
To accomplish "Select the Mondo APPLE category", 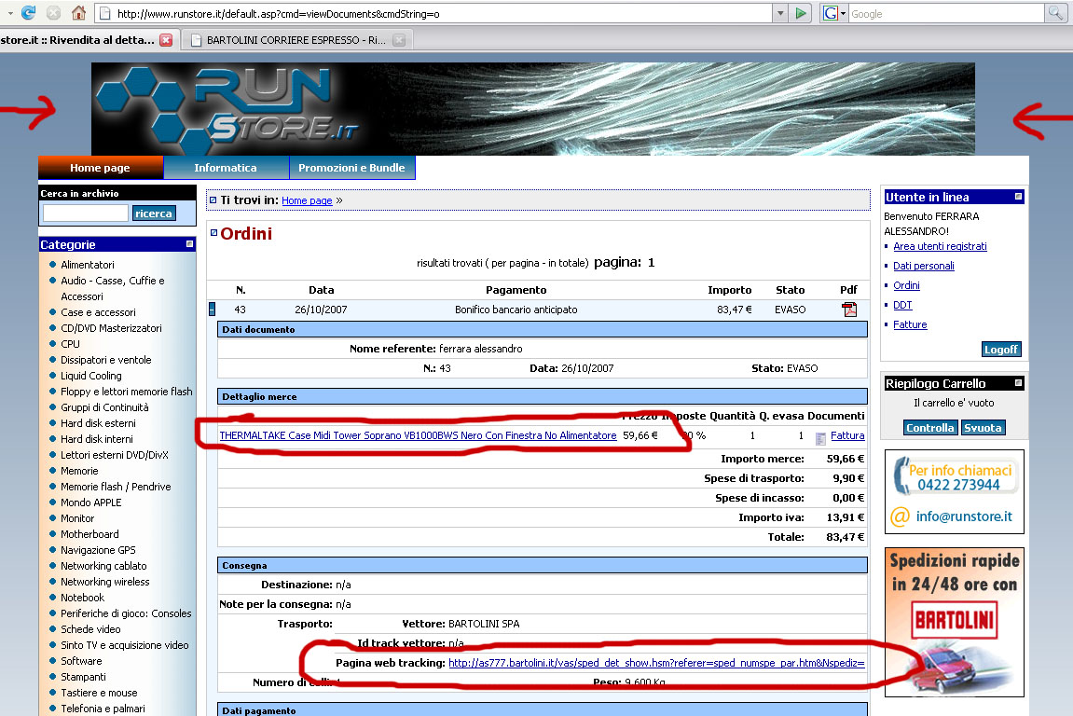I will pyautogui.click(x=91, y=503).
